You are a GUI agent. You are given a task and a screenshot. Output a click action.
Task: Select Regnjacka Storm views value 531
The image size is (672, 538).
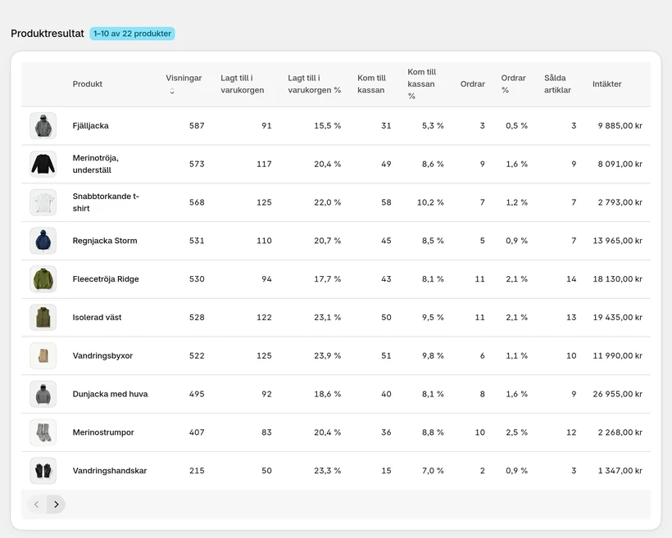[197, 241]
